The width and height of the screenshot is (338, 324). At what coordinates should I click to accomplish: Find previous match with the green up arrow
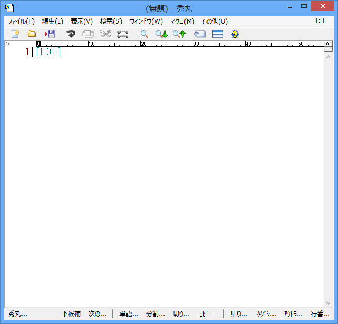[x=179, y=34]
